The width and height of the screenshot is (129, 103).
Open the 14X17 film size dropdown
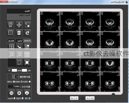14,86
